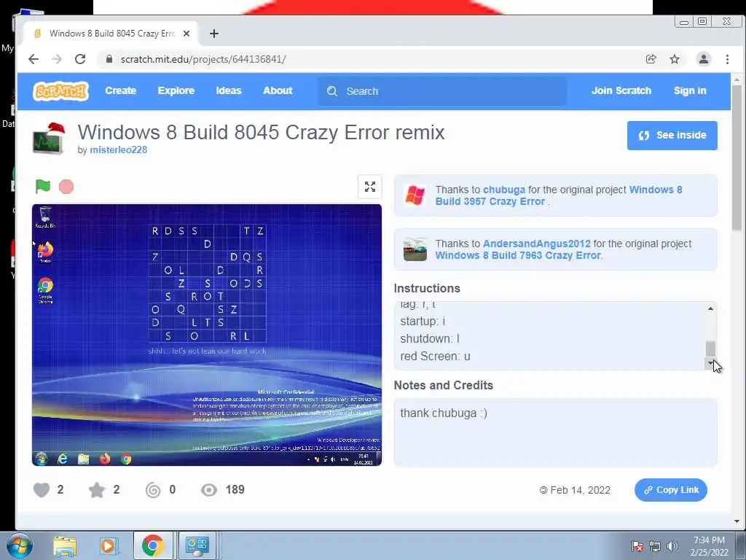
Task: Click the Feb 14, 2022 date text
Action: (580, 490)
